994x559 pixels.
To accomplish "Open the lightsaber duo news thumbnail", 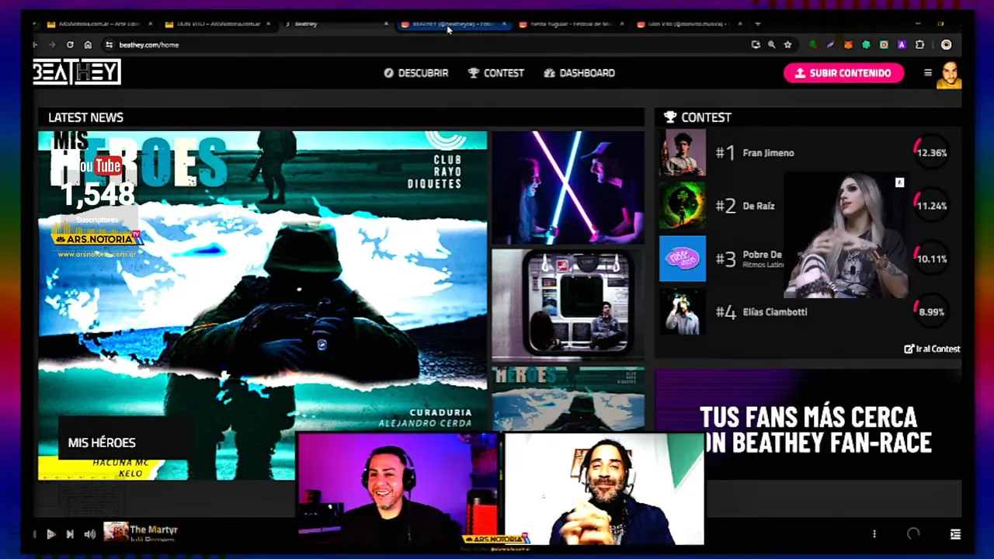I will pyautogui.click(x=568, y=187).
